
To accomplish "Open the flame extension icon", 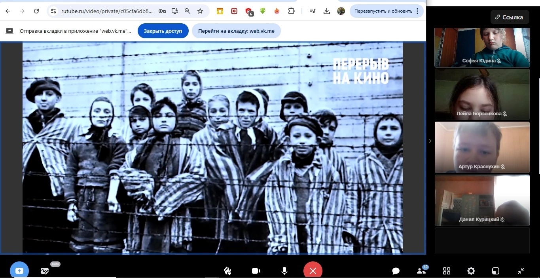I will (x=277, y=11).
